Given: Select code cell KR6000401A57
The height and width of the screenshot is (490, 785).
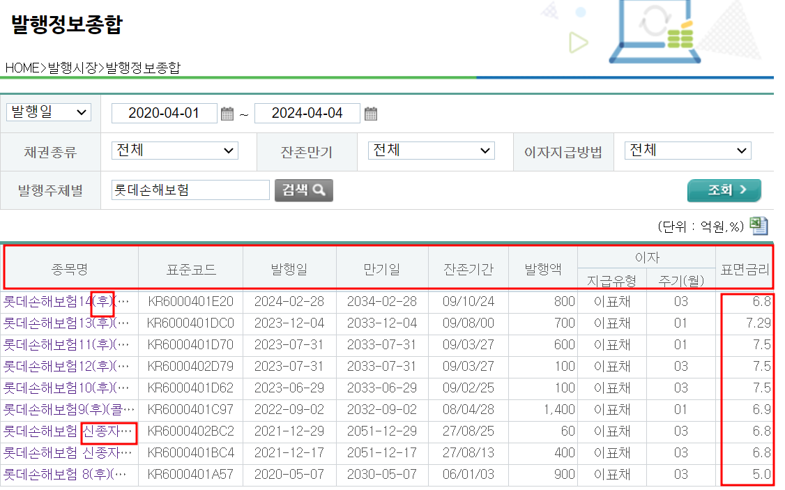Looking at the screenshot, I should click(191, 475).
